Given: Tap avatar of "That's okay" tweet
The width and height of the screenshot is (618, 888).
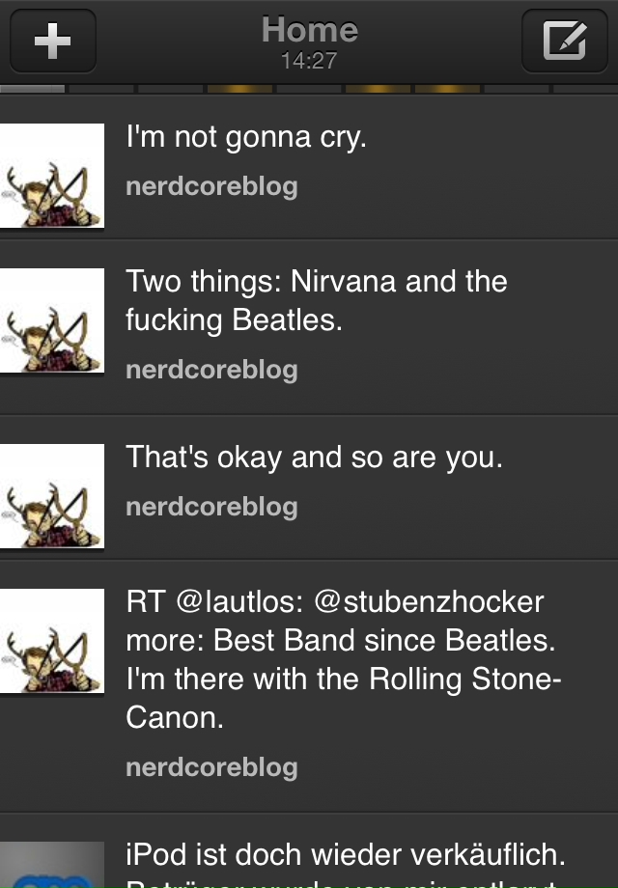Looking at the screenshot, I should [52, 496].
